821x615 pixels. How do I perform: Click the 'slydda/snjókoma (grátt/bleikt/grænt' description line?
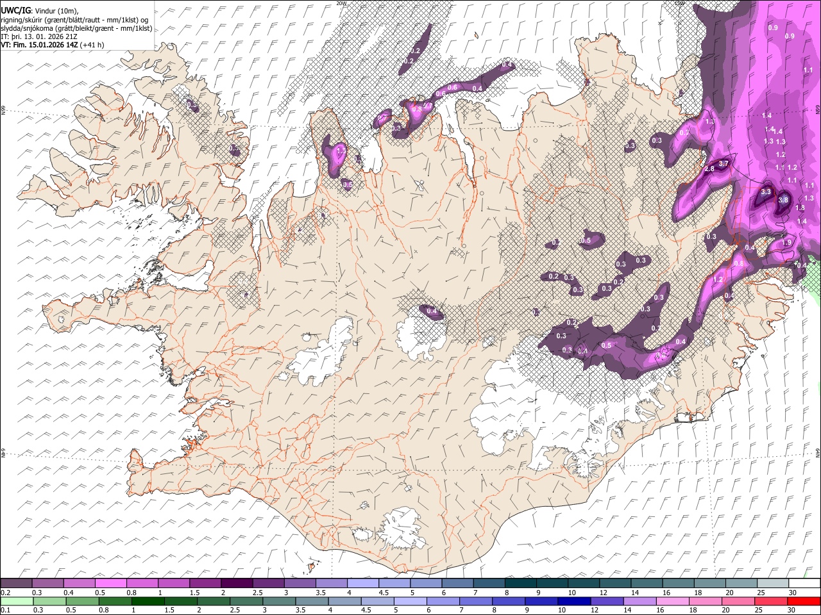point(76,28)
